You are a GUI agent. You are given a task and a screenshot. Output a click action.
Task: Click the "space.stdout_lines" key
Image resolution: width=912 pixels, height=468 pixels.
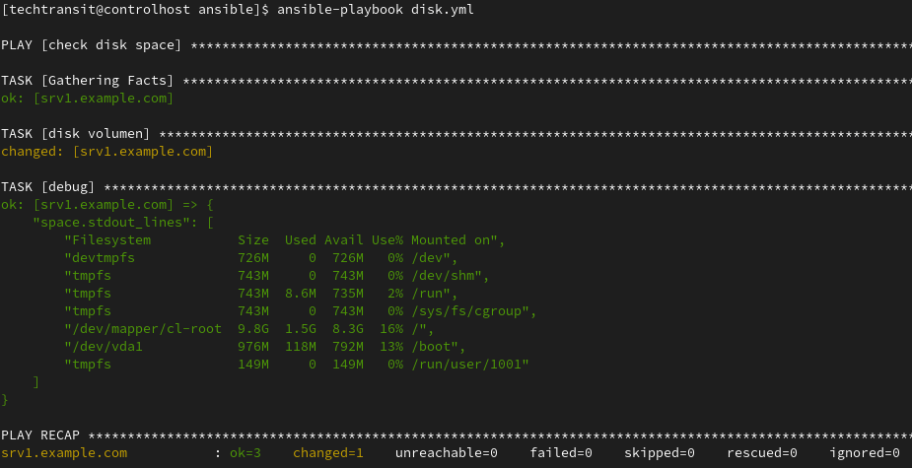click(x=115, y=223)
